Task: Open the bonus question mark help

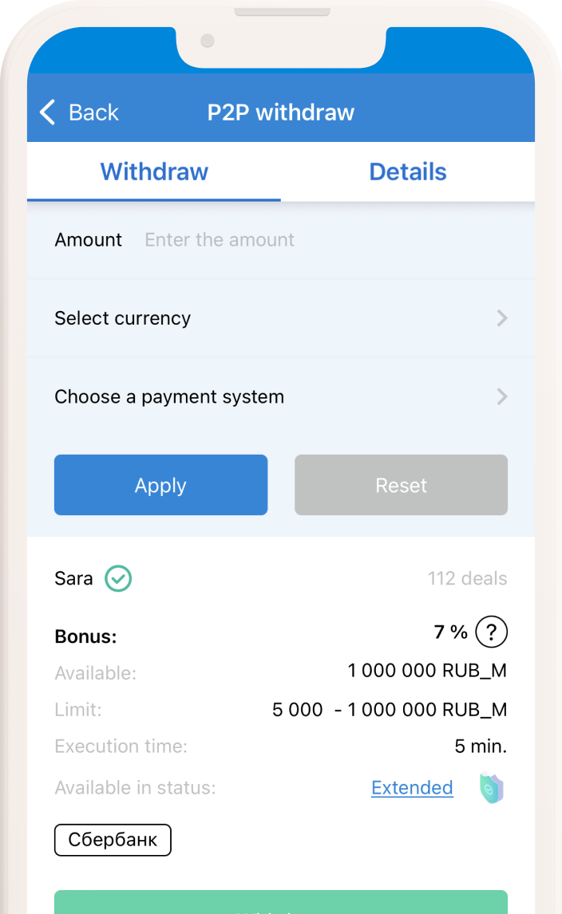Action: coord(491,633)
